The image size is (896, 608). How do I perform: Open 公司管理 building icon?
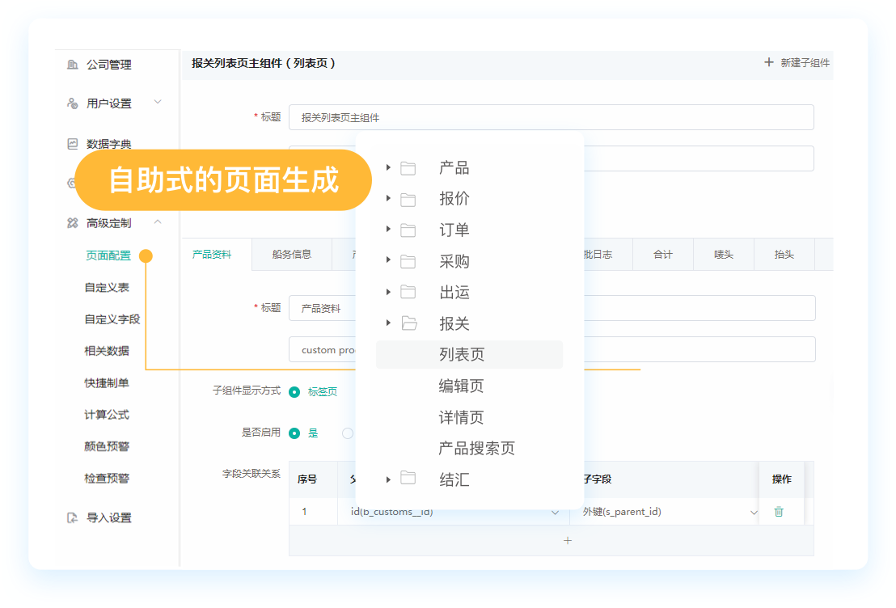73,65
